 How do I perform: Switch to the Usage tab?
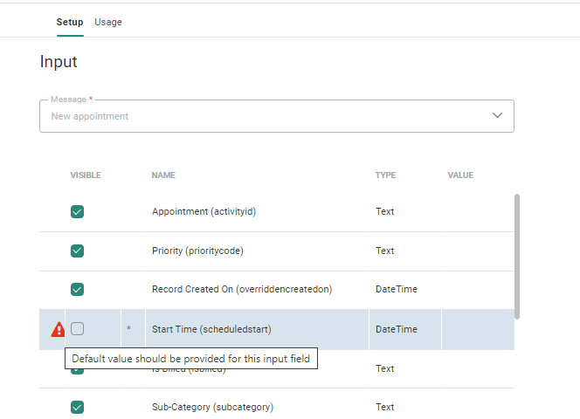(108, 22)
